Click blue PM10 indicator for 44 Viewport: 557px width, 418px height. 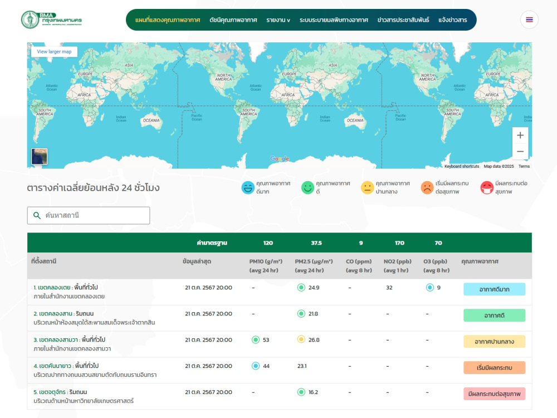coord(256,366)
